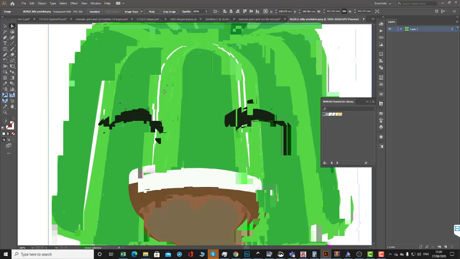The width and height of the screenshot is (460, 259).
Task: Select the Type tool
Action: tap(5, 43)
